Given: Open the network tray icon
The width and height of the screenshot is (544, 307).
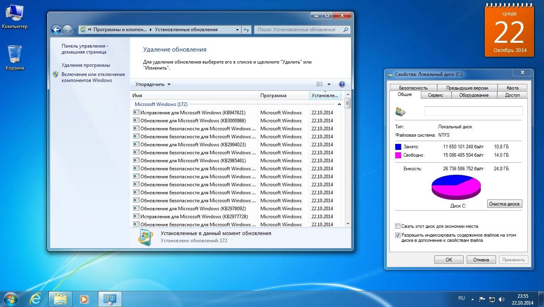Looking at the screenshot, I should pos(492,299).
